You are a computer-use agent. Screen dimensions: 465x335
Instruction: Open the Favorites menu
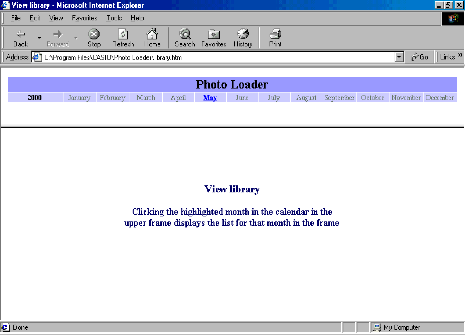pos(85,18)
